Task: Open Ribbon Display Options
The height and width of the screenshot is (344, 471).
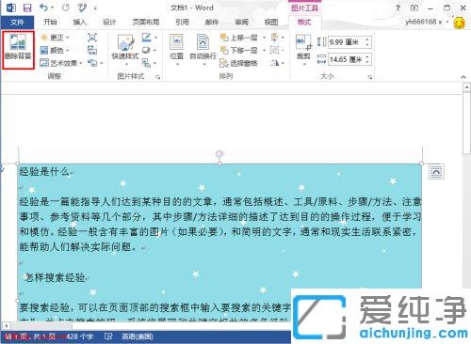Action: 414,8
